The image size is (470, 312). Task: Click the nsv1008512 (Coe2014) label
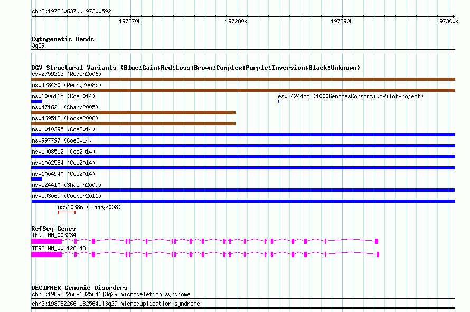tap(63, 152)
